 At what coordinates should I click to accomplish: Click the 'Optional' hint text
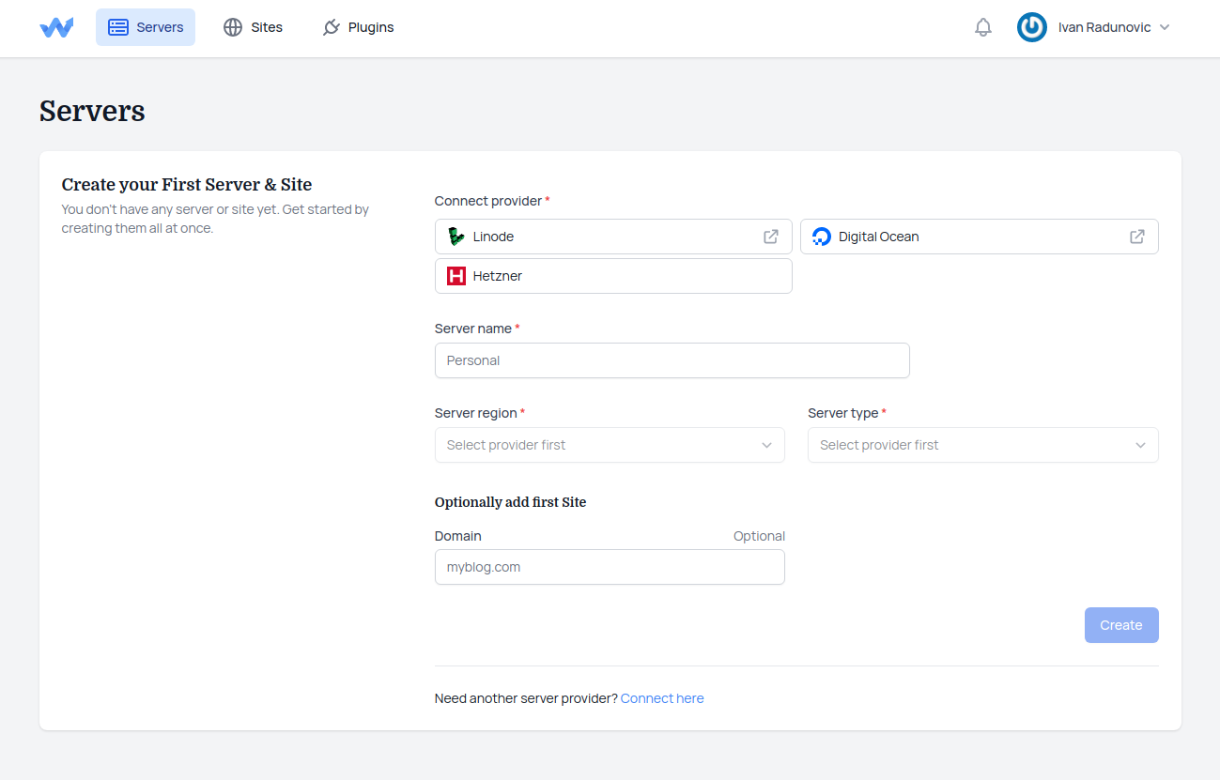point(759,536)
